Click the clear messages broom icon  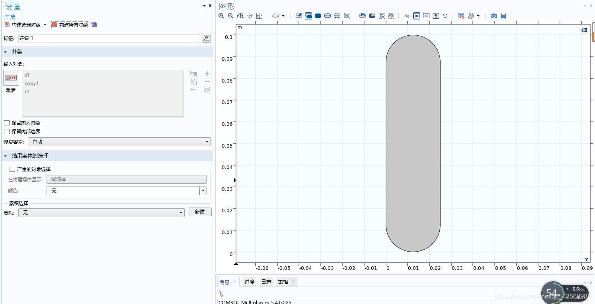222,294
